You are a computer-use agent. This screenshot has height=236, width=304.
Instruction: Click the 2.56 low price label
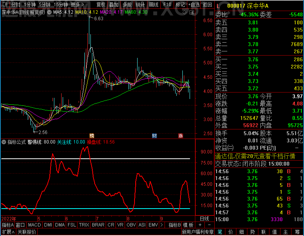(x=43, y=132)
